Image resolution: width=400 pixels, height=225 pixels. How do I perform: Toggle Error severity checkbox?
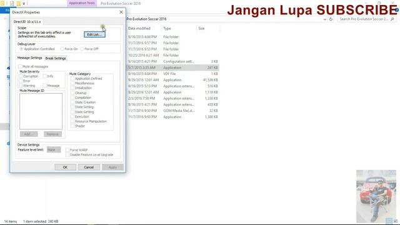pyautogui.click(x=21, y=81)
